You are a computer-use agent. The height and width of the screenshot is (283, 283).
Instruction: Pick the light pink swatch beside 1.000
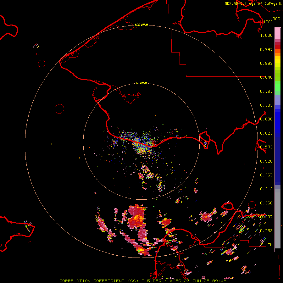click(278, 34)
